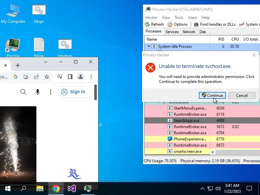Show hidden tray icons chevron
This screenshot has width=260, height=195.
(202, 188)
